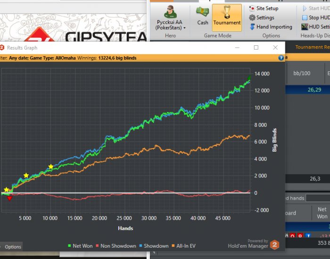Click the Results Graph window app icon
The width and height of the screenshot is (330, 259).
pyautogui.click(x=2, y=48)
